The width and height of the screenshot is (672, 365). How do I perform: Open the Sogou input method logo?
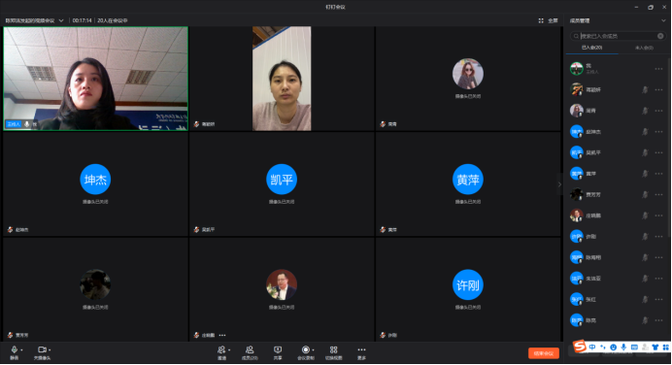[580, 347]
